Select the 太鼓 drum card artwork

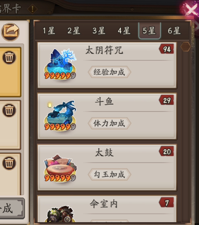click(x=60, y=168)
